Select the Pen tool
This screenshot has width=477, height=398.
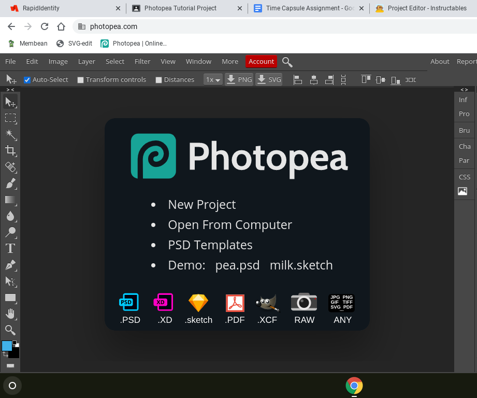point(10,265)
